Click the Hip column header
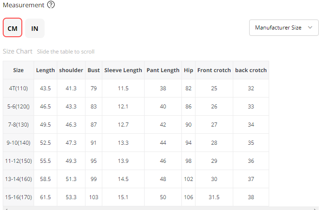This screenshot has height=210, width=326. click(x=188, y=70)
